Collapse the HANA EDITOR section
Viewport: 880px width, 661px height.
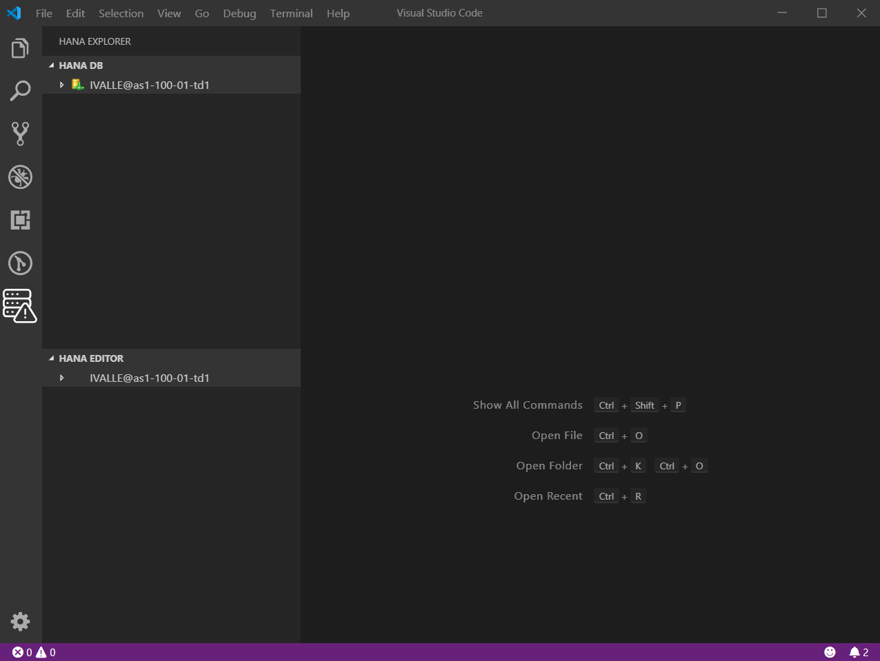52,358
